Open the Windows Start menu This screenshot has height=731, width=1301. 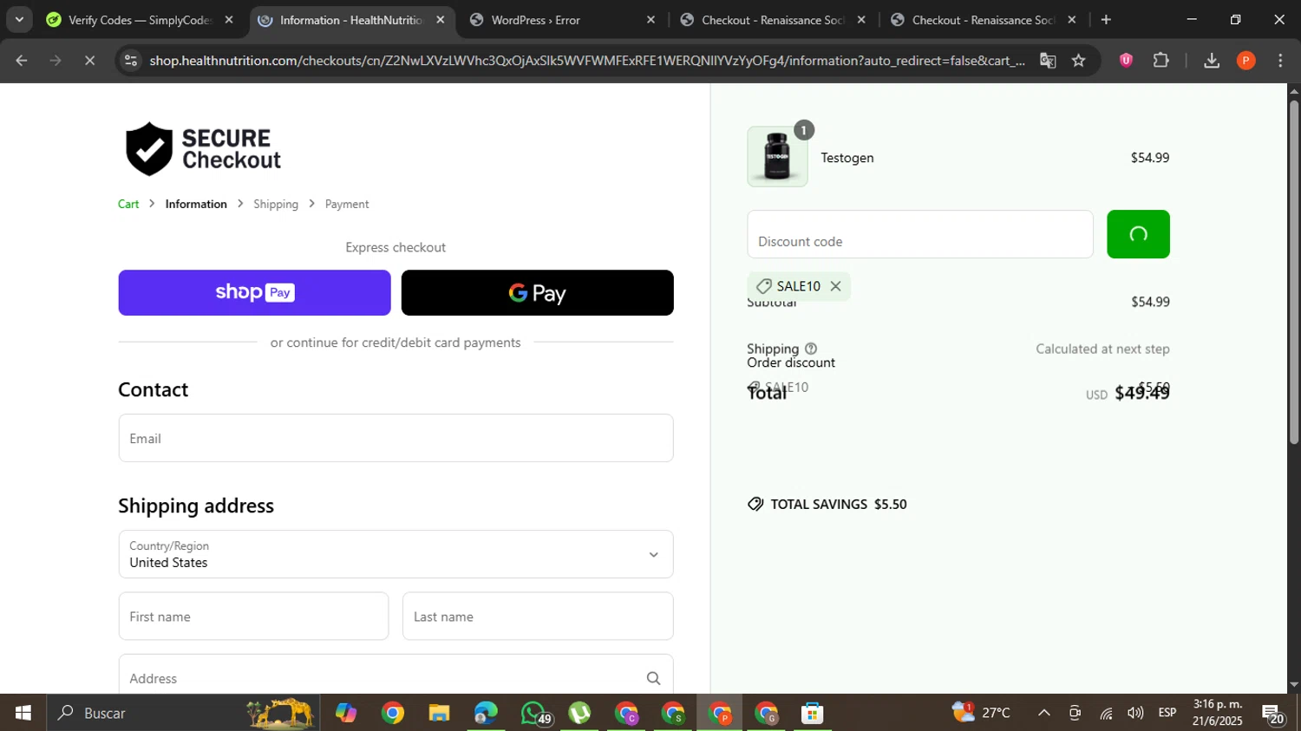tap(23, 713)
